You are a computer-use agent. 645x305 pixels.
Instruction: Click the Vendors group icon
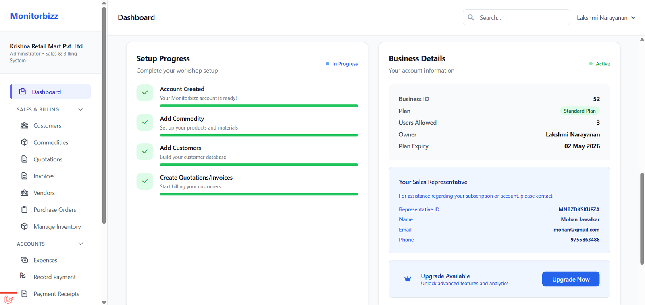click(24, 193)
